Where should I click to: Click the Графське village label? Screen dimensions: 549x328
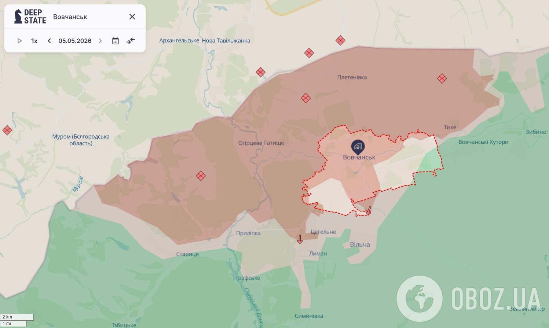(248, 278)
